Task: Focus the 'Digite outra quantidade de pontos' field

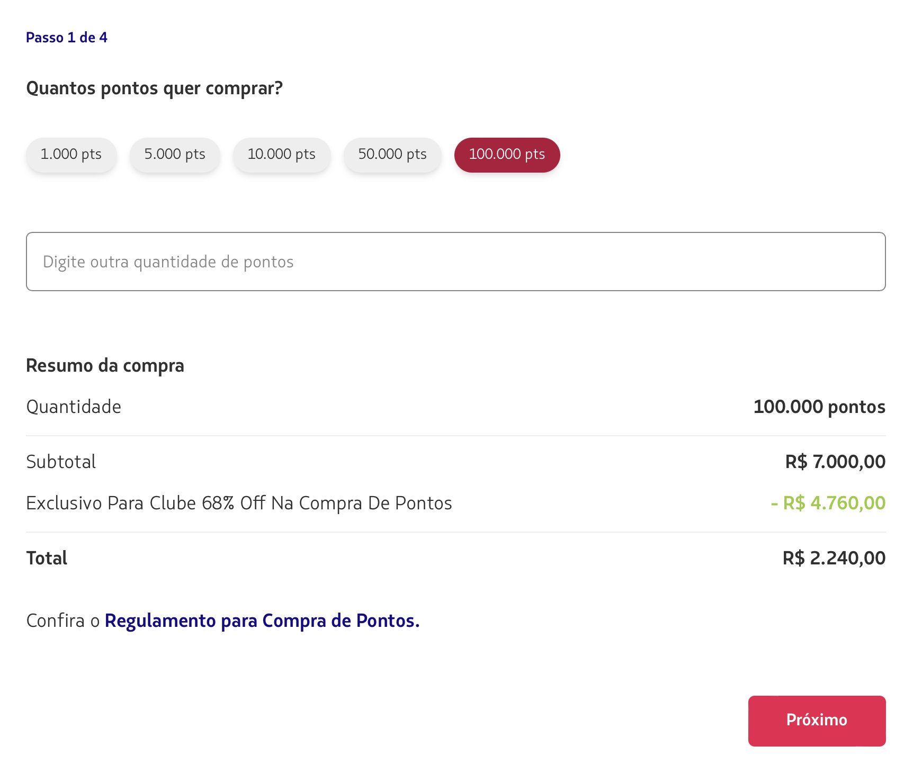Action: (x=455, y=262)
